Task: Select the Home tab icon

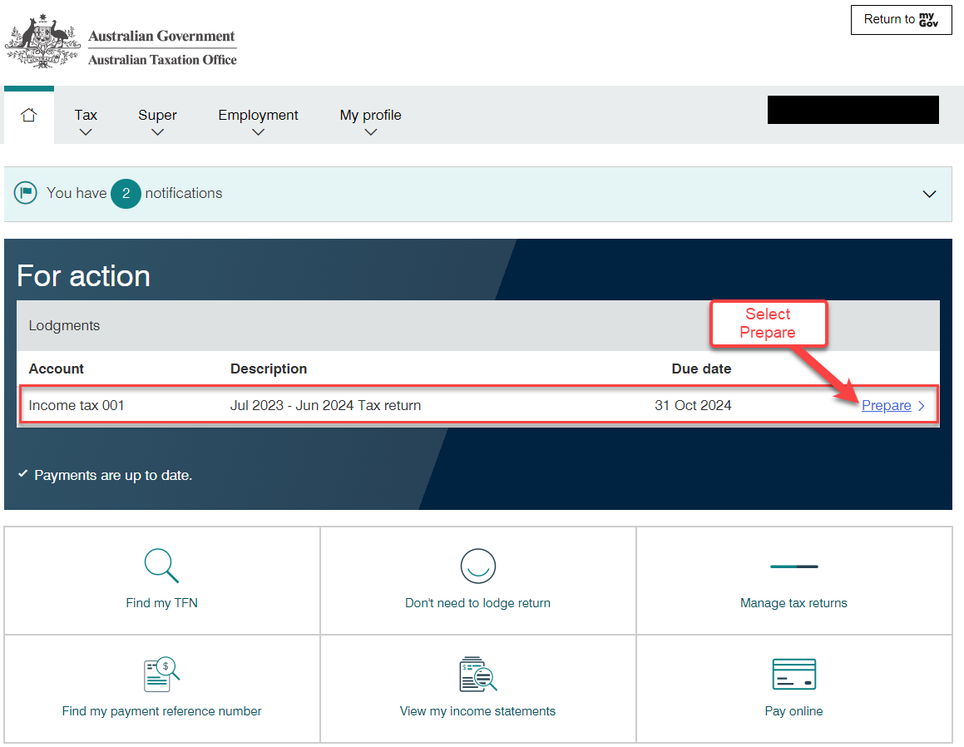Action: click(29, 115)
